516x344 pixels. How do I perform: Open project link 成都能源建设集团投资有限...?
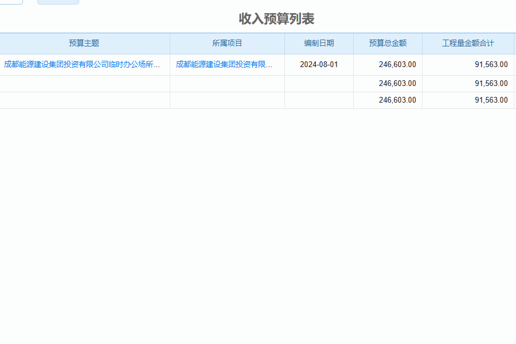tap(224, 65)
